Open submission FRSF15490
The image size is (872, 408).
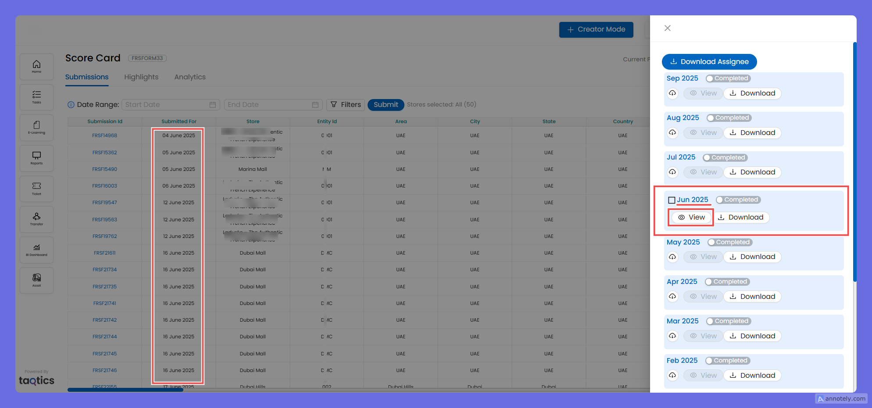pyautogui.click(x=104, y=169)
